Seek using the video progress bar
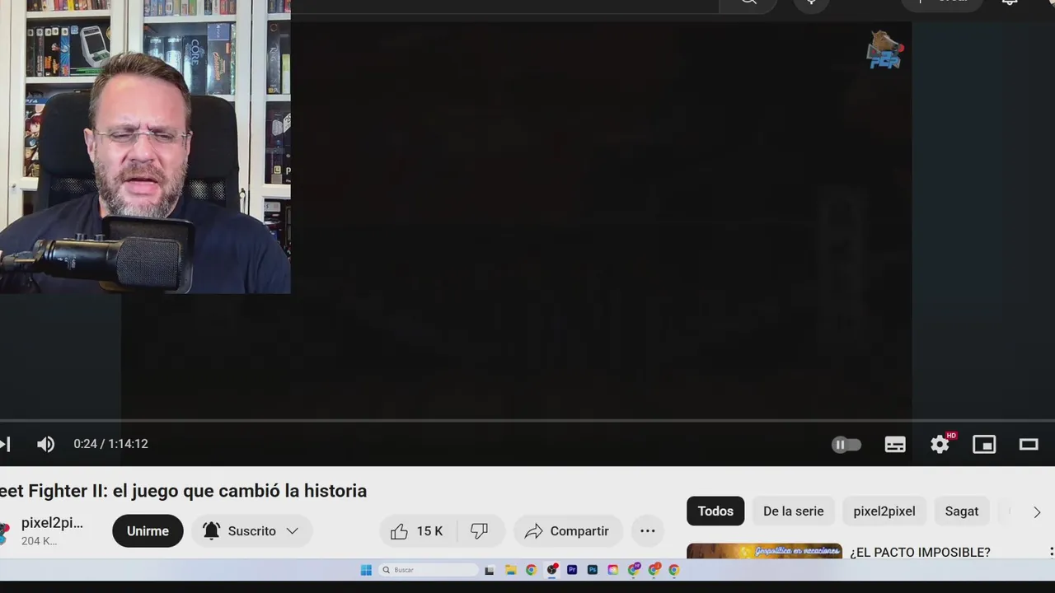This screenshot has height=593, width=1055. (x=527, y=421)
